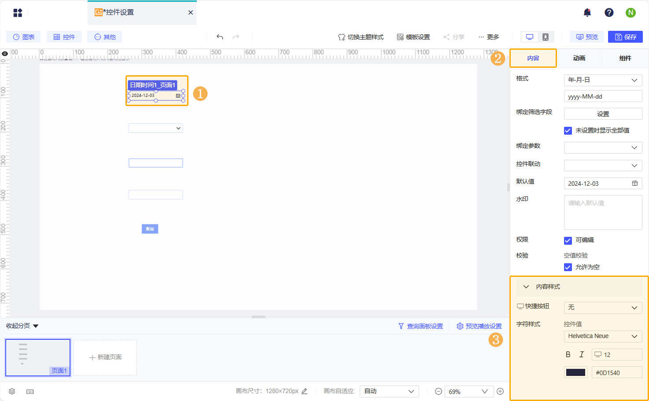This screenshot has height=401, width=649.
Task: Click the #0D1540 color hex field
Action: click(617, 372)
